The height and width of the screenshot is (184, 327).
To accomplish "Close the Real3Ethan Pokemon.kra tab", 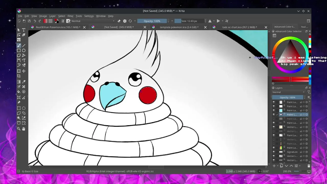I will click(x=84, y=27).
